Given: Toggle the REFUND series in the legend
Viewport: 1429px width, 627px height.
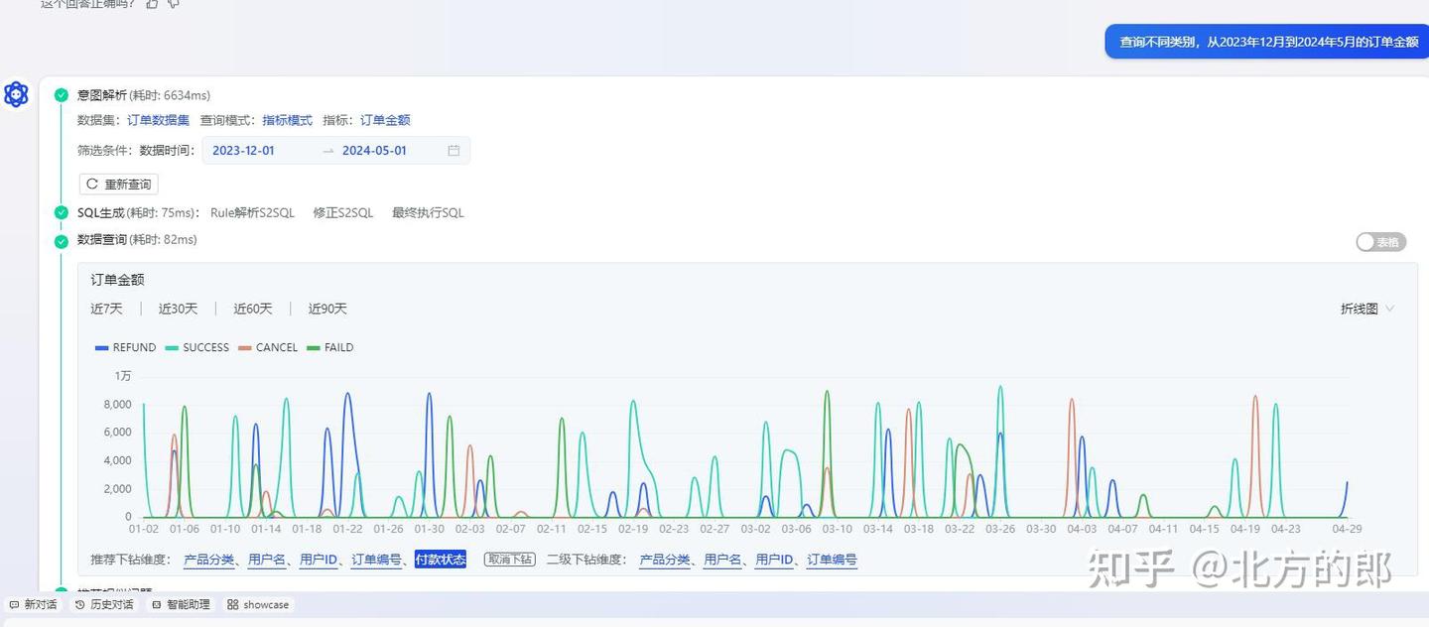Looking at the screenshot, I should click(125, 347).
